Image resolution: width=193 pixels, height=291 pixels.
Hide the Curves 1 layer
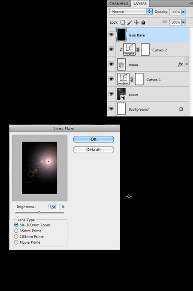[x=111, y=79]
